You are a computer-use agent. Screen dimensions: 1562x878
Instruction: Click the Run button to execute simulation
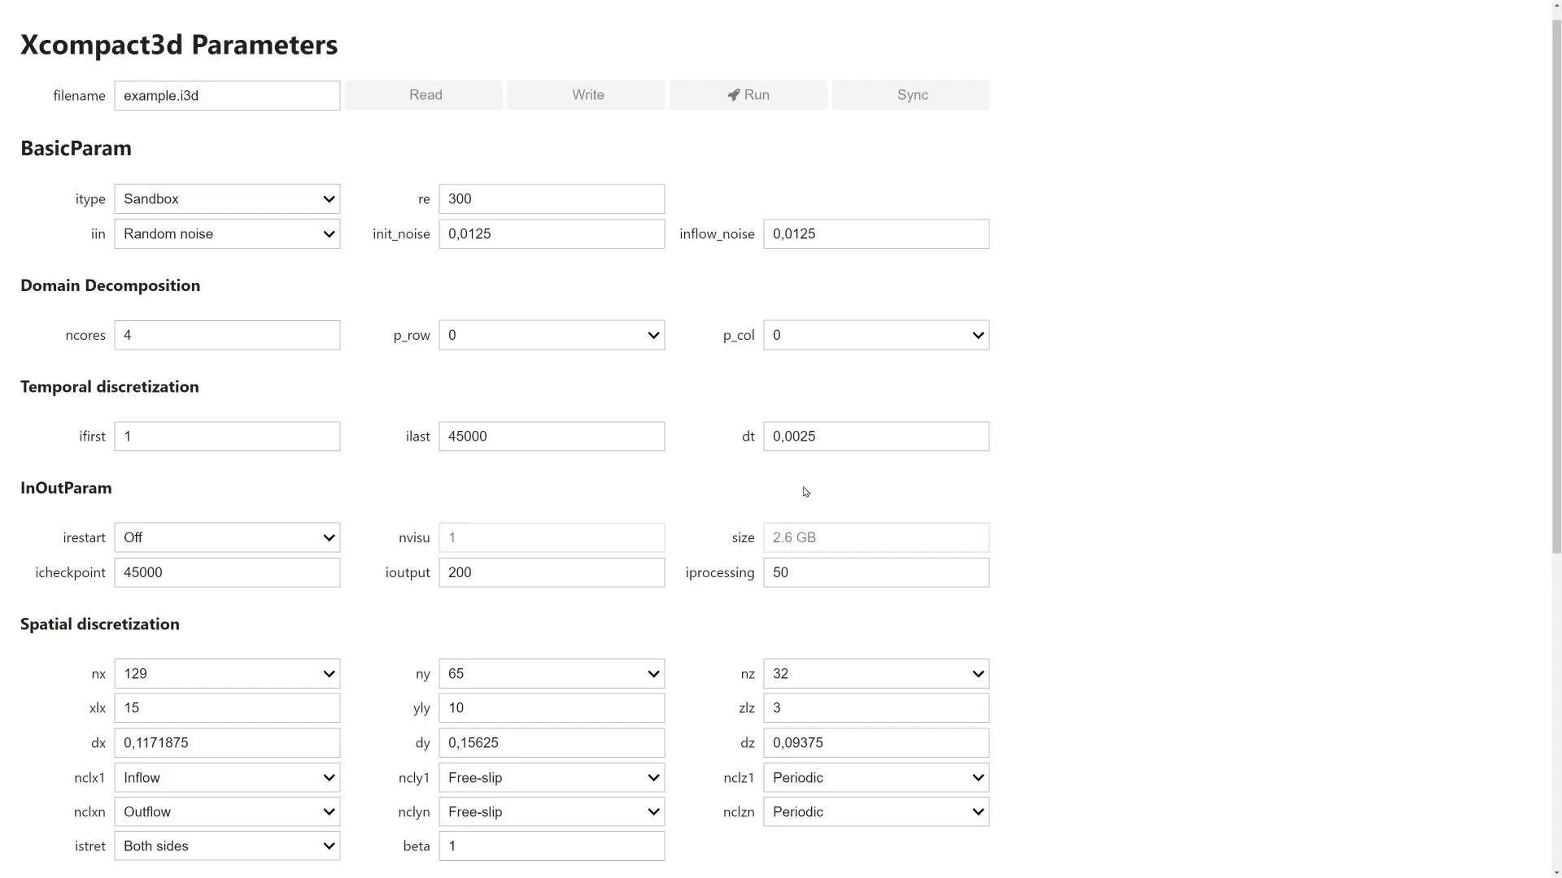pos(748,94)
